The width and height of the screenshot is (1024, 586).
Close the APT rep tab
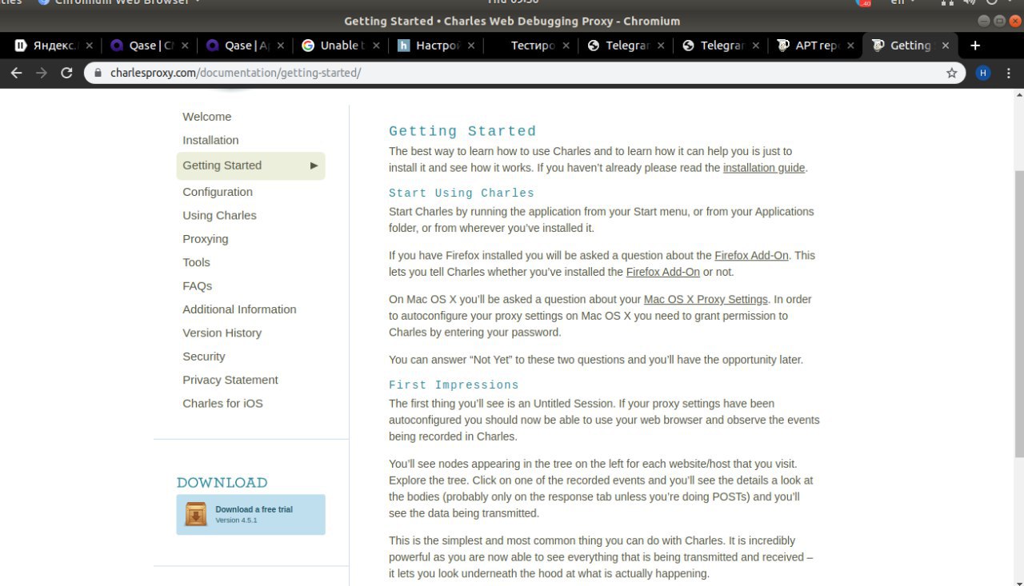[850, 46]
